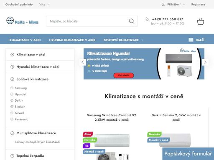This screenshot has width=214, height=160.
Task: Open the DALŠÍ menu
Action: 196,40
